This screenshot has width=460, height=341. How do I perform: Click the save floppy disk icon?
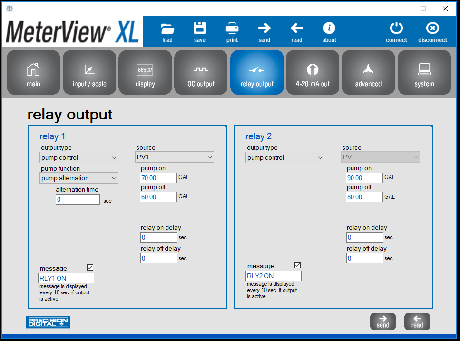coord(200,29)
